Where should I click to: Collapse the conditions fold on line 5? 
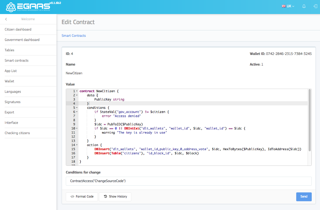pos(77,108)
